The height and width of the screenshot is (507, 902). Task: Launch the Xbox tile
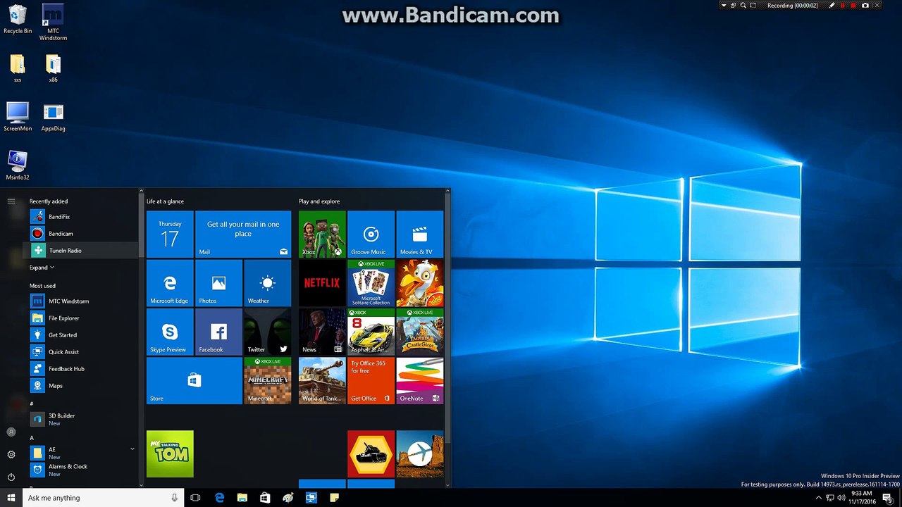pos(322,234)
